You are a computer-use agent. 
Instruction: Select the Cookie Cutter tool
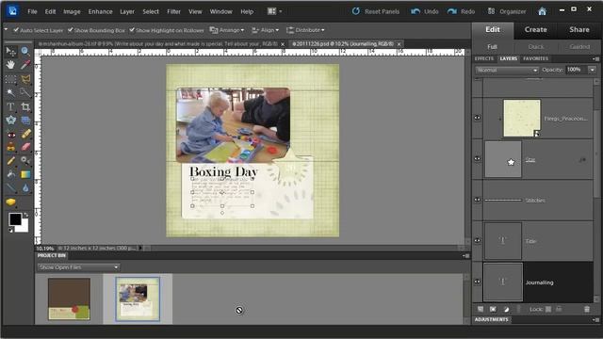click(10, 121)
